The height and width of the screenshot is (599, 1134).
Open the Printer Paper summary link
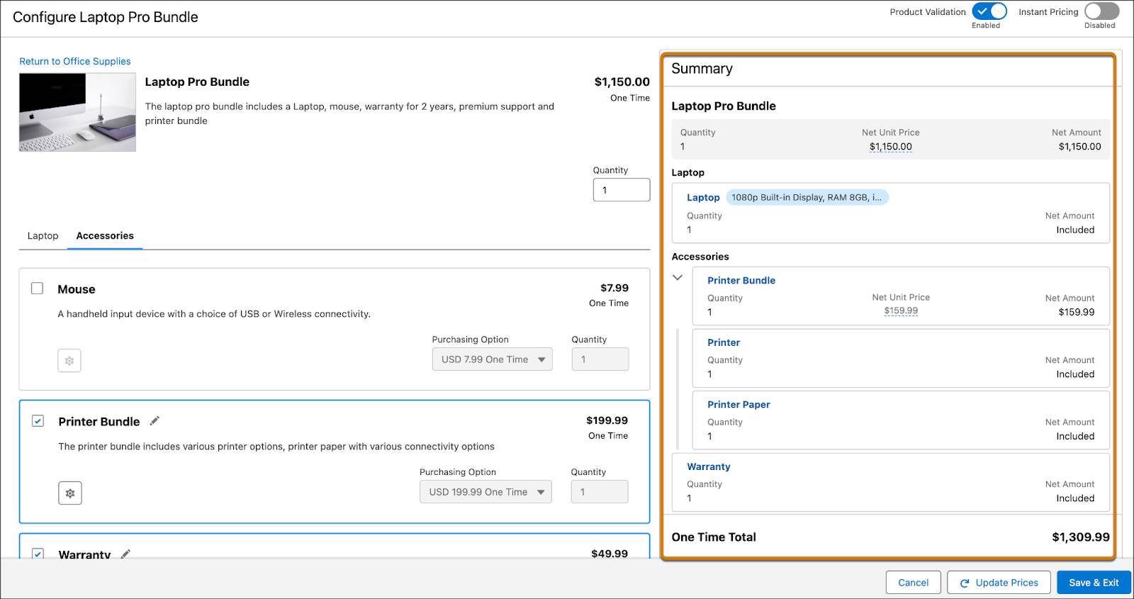point(739,405)
